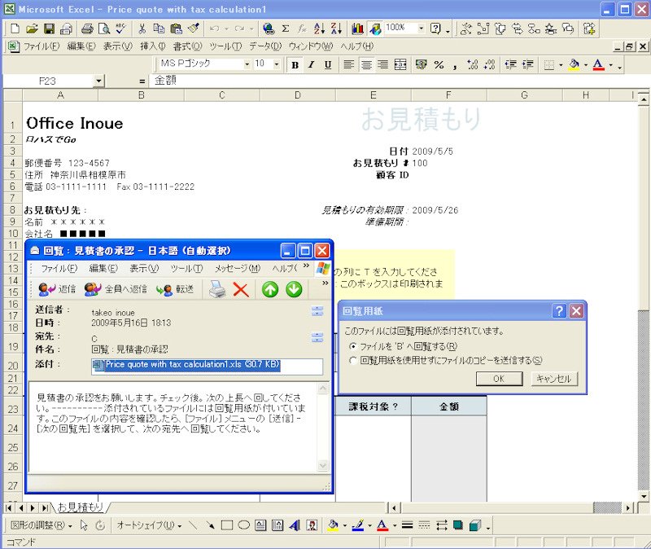Open the Name Box dropdown for F23
This screenshot has height=549, width=651.
98,81
